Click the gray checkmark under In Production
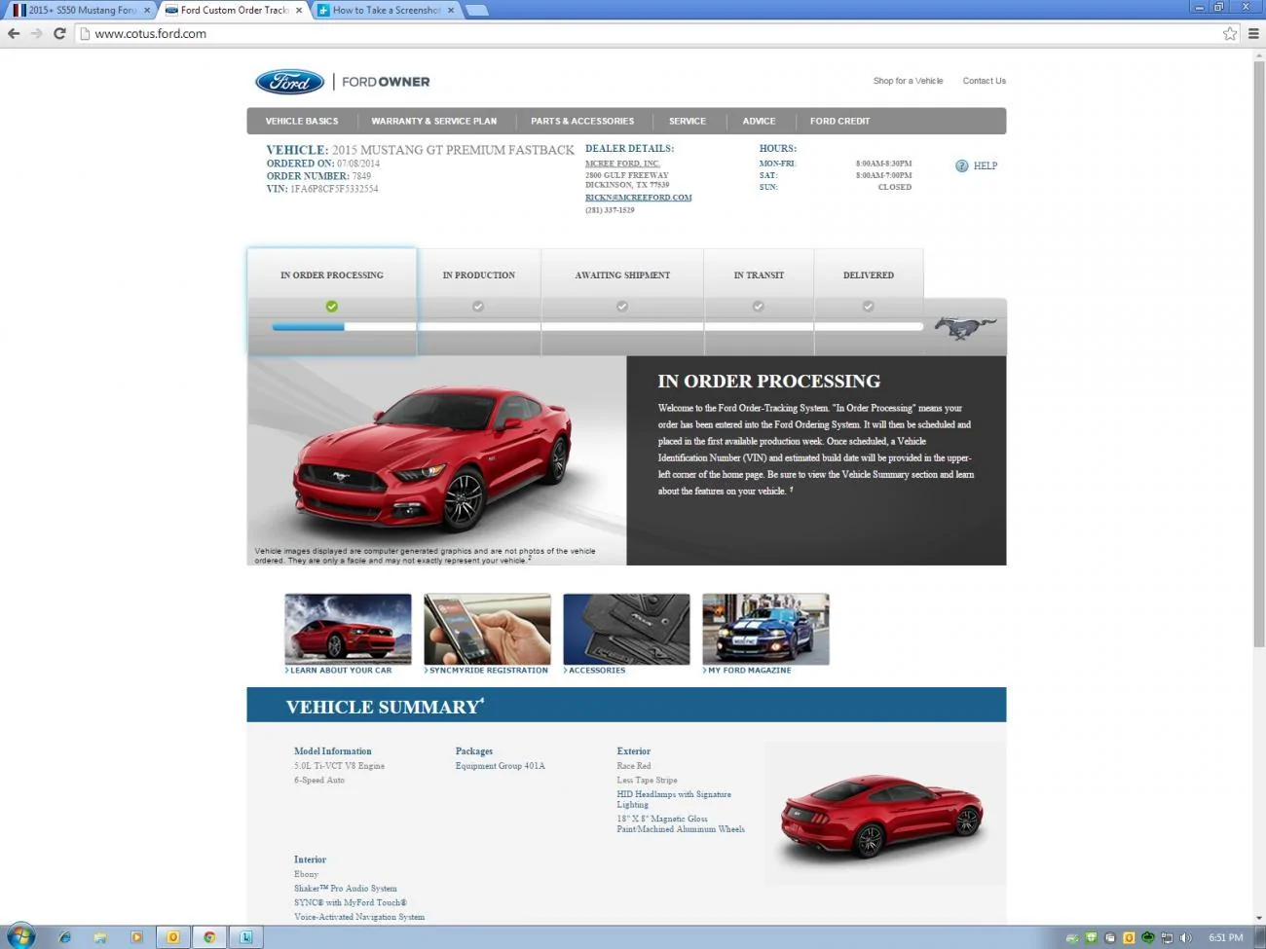This screenshot has width=1266, height=949. point(478,306)
